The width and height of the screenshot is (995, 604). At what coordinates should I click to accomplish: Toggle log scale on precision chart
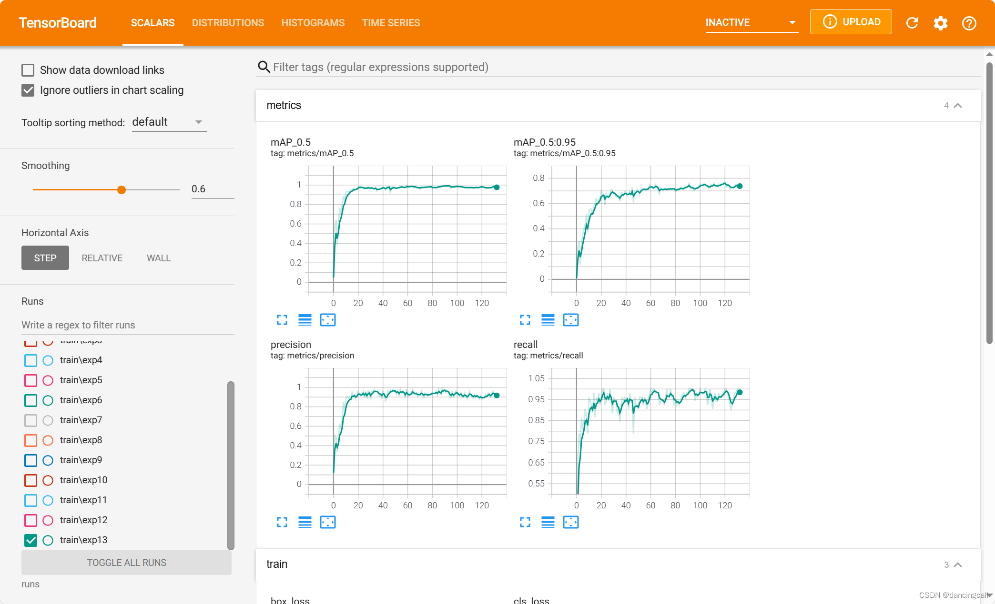tap(305, 522)
